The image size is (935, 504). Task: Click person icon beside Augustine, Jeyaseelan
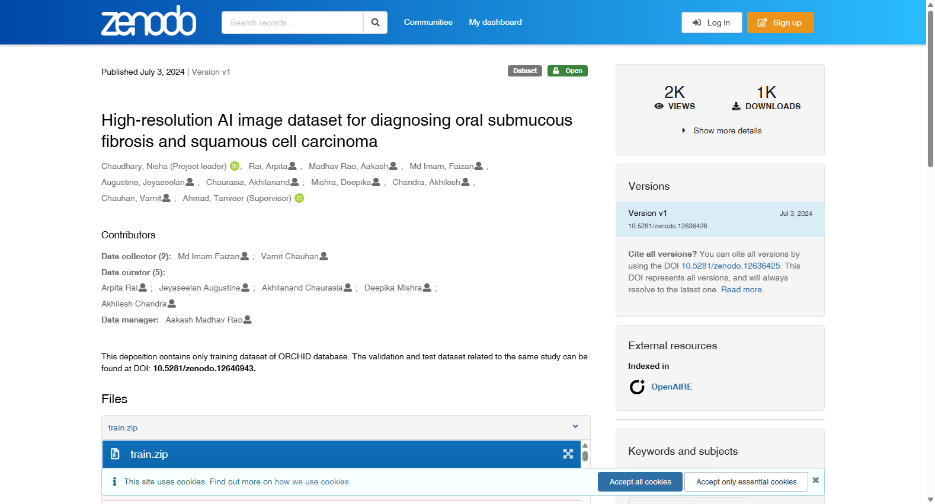[x=190, y=182]
